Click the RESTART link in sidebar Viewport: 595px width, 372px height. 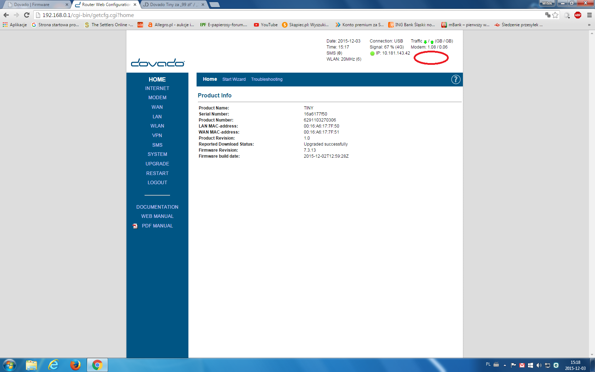click(x=157, y=173)
